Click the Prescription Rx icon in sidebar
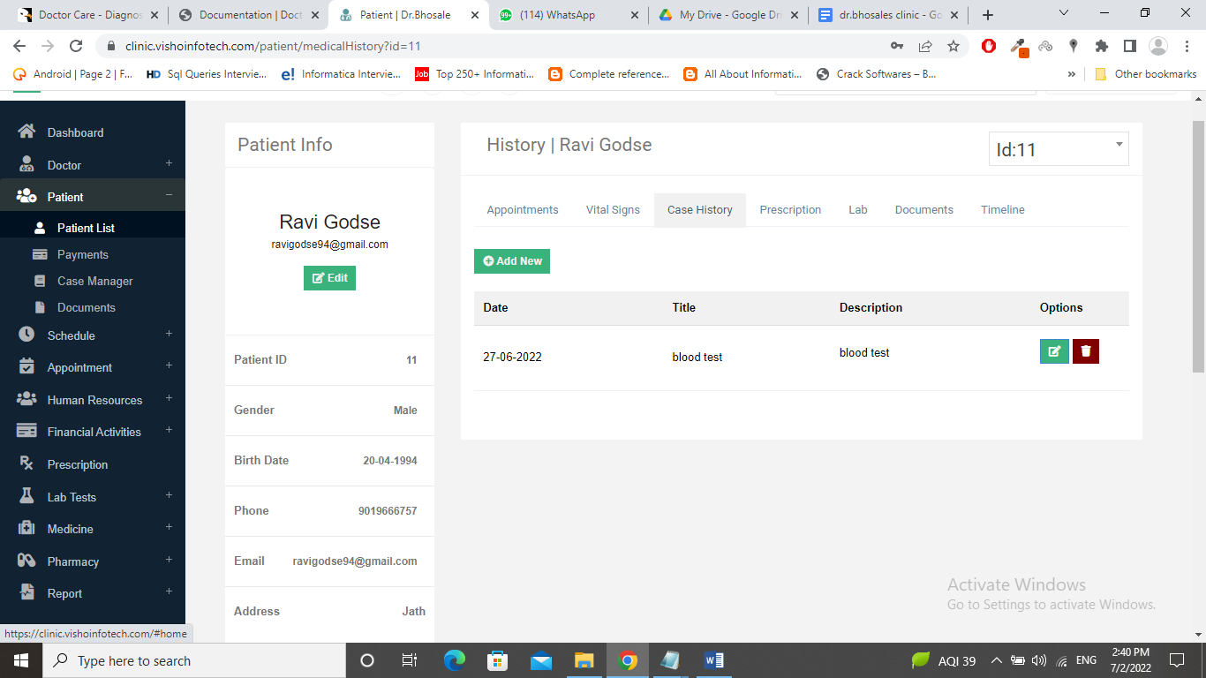1206x678 pixels. pos(26,464)
